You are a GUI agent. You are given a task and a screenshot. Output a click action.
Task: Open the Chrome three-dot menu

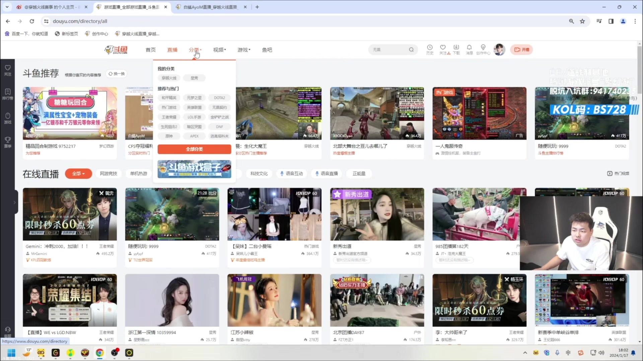(635, 21)
